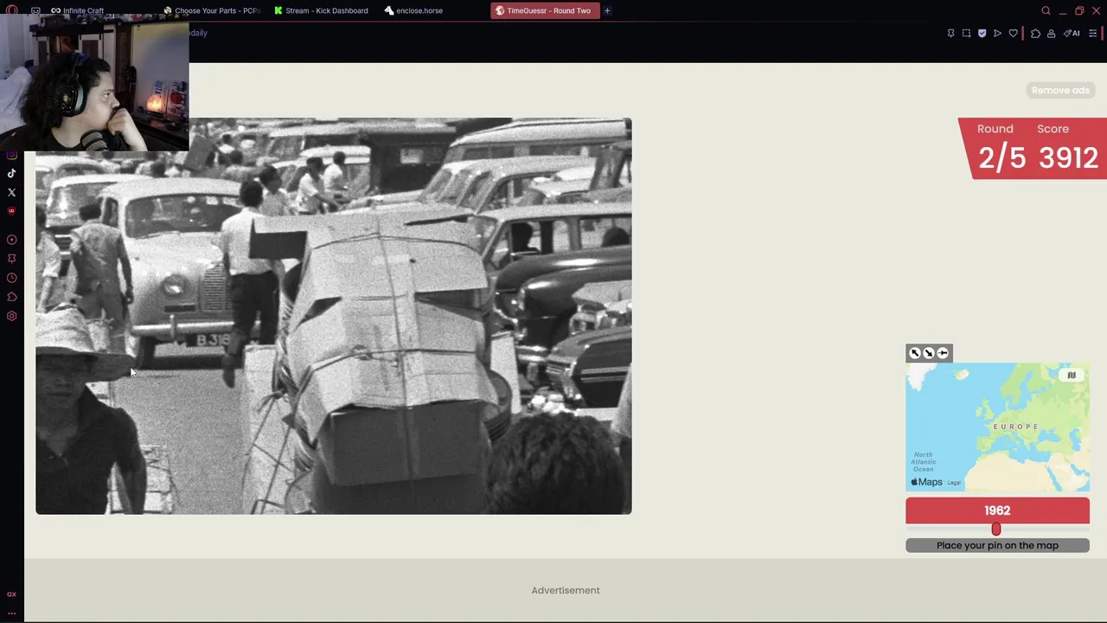
Task: Click the flow send arrow icon
Action: coord(997,33)
